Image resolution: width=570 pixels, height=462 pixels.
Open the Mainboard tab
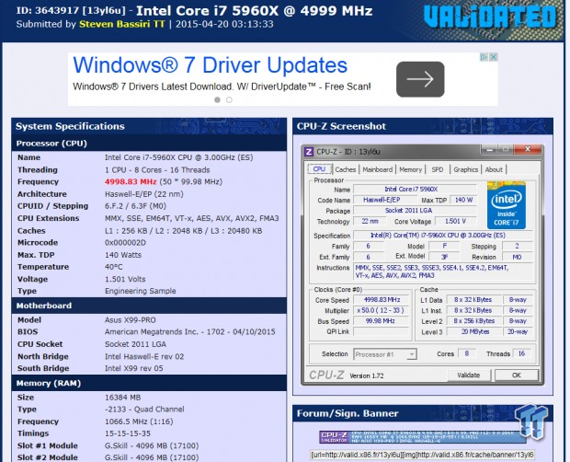click(378, 169)
